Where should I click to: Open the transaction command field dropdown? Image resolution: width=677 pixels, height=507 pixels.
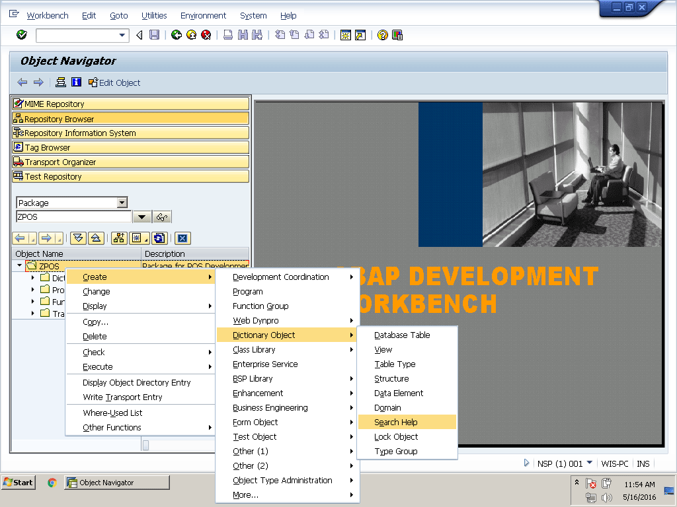tap(122, 35)
